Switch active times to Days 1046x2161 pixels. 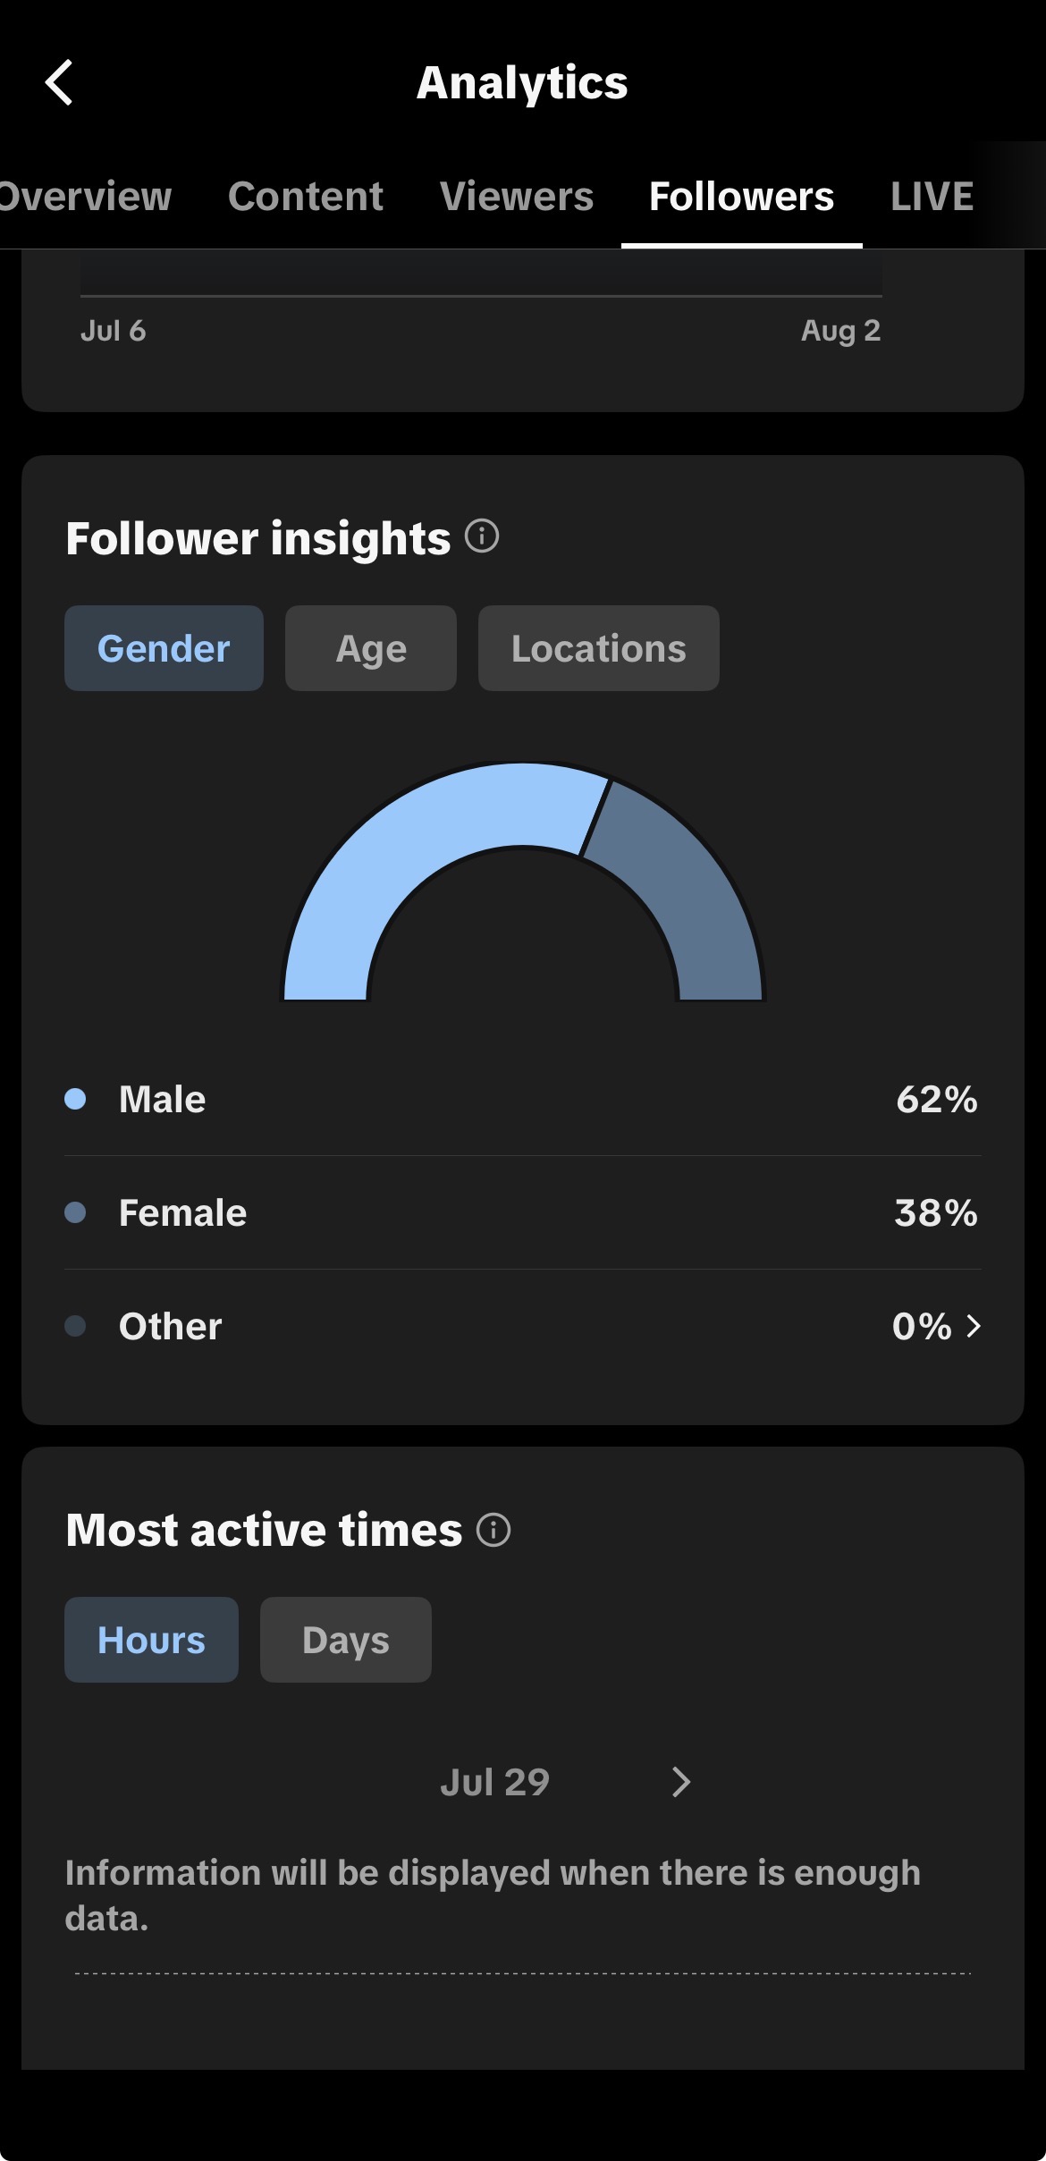tap(346, 1640)
